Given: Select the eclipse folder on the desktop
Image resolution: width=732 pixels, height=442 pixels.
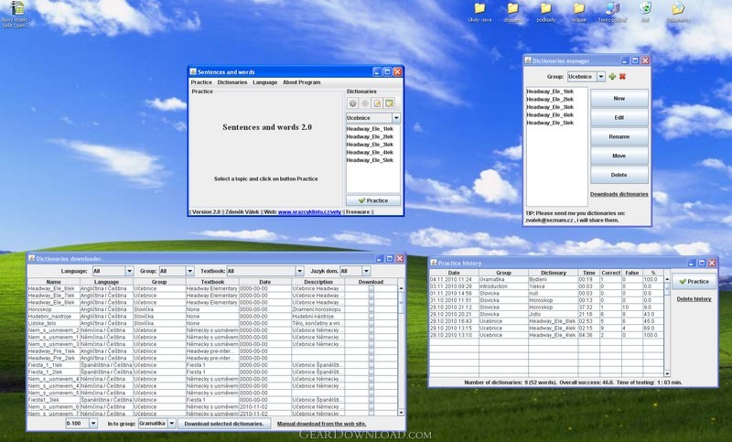Looking at the screenshot, I should click(x=579, y=12).
